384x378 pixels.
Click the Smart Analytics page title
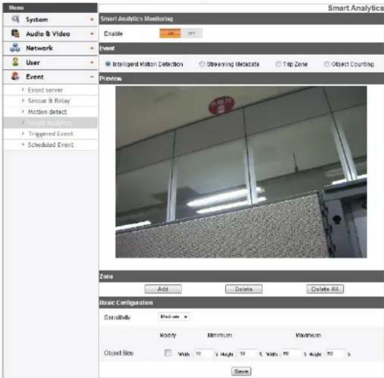(355, 8)
